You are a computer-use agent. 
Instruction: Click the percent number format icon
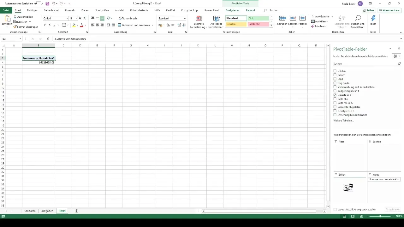(168, 25)
